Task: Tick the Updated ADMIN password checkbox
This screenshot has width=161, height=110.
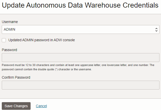Action: tap(4, 40)
